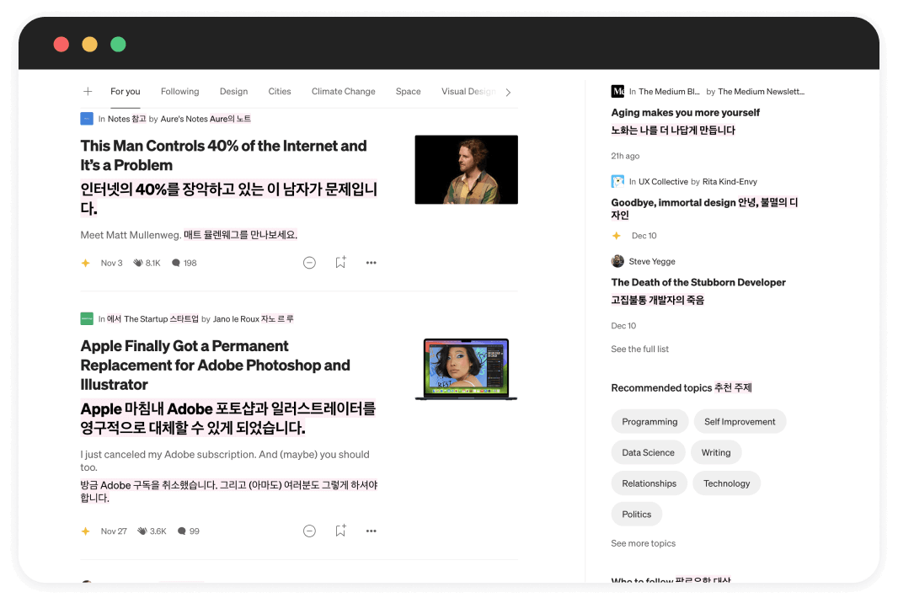This screenshot has width=898, height=603.
Task: Show less like the Adobe replacement article
Action: pos(309,531)
